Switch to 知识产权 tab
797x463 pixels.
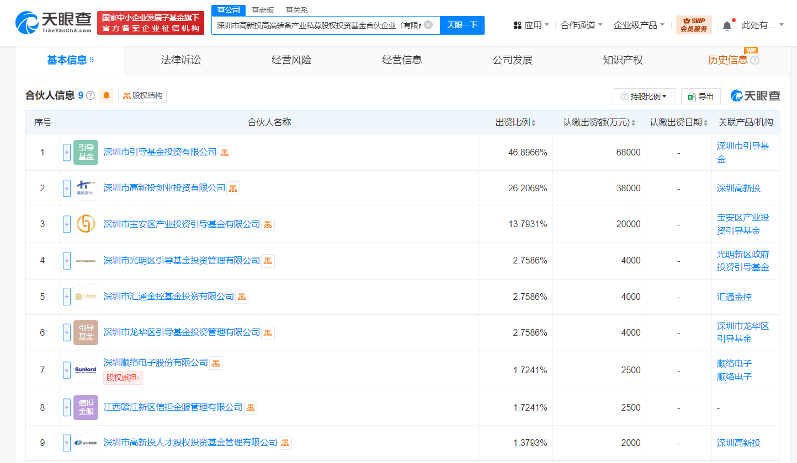tap(623, 60)
